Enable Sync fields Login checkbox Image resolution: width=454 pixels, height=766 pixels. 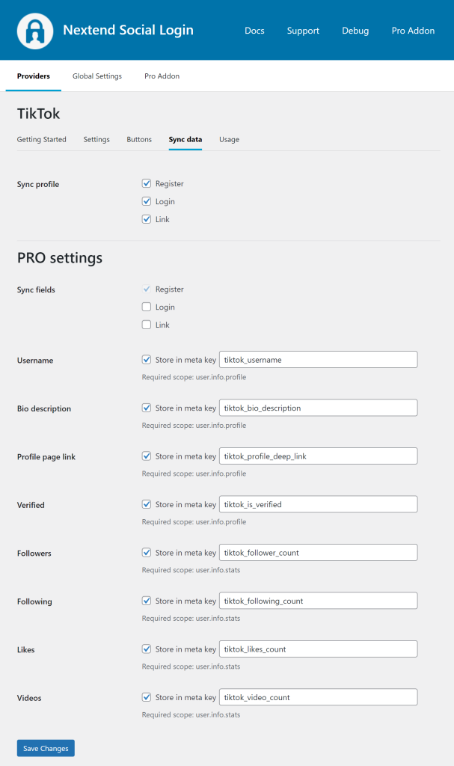click(x=147, y=307)
